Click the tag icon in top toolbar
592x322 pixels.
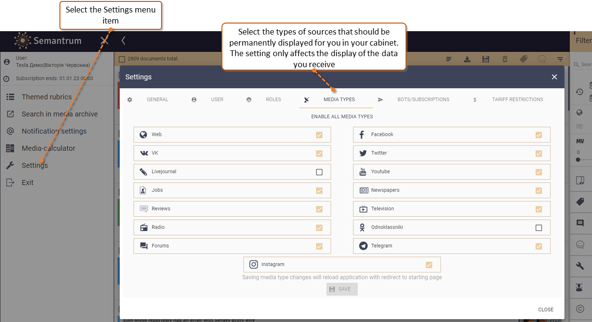[x=523, y=59]
